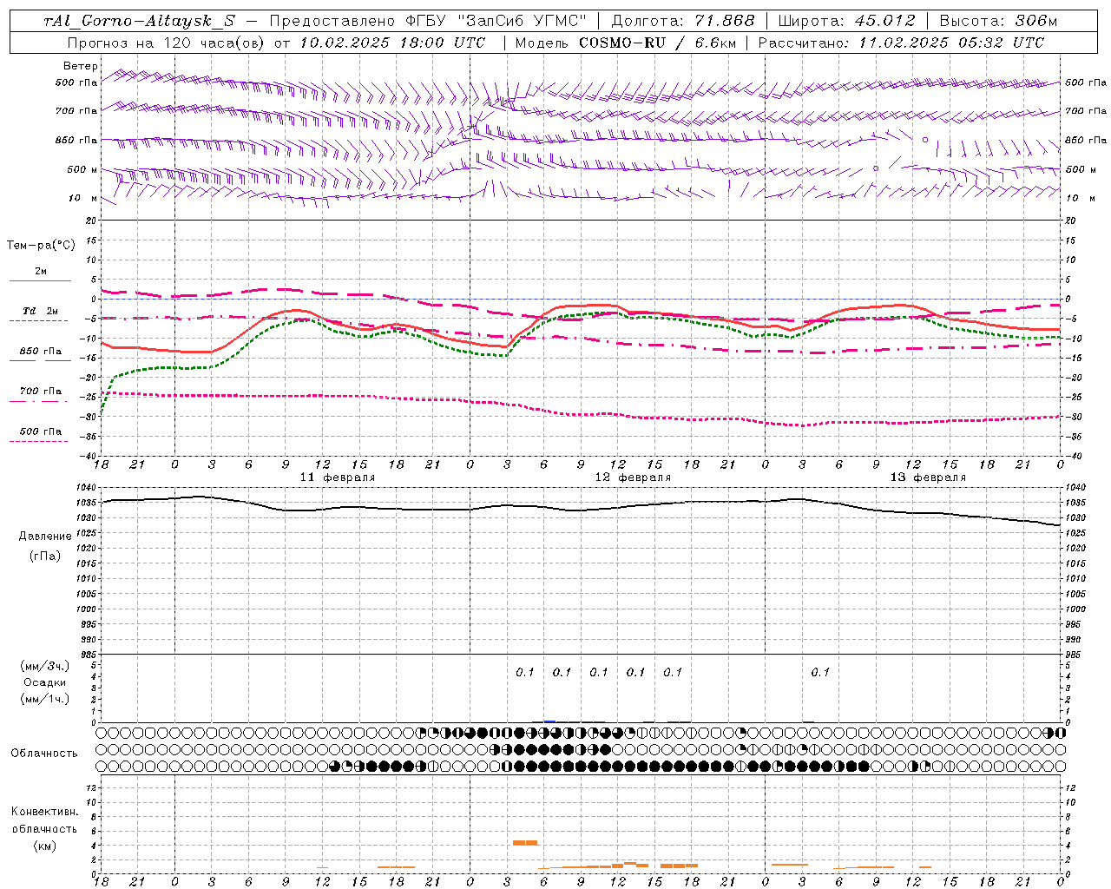1111x889 pixels.
Task: Click the 0.1 precipitation value on 13 февраля
Action: (820, 672)
